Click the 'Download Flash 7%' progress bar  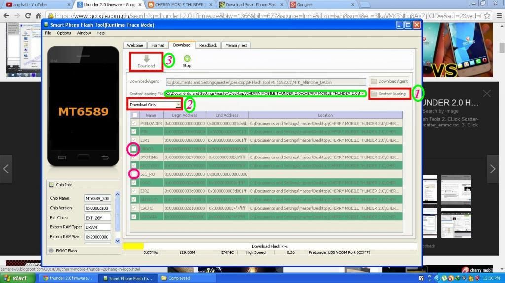pyautogui.click(x=270, y=246)
